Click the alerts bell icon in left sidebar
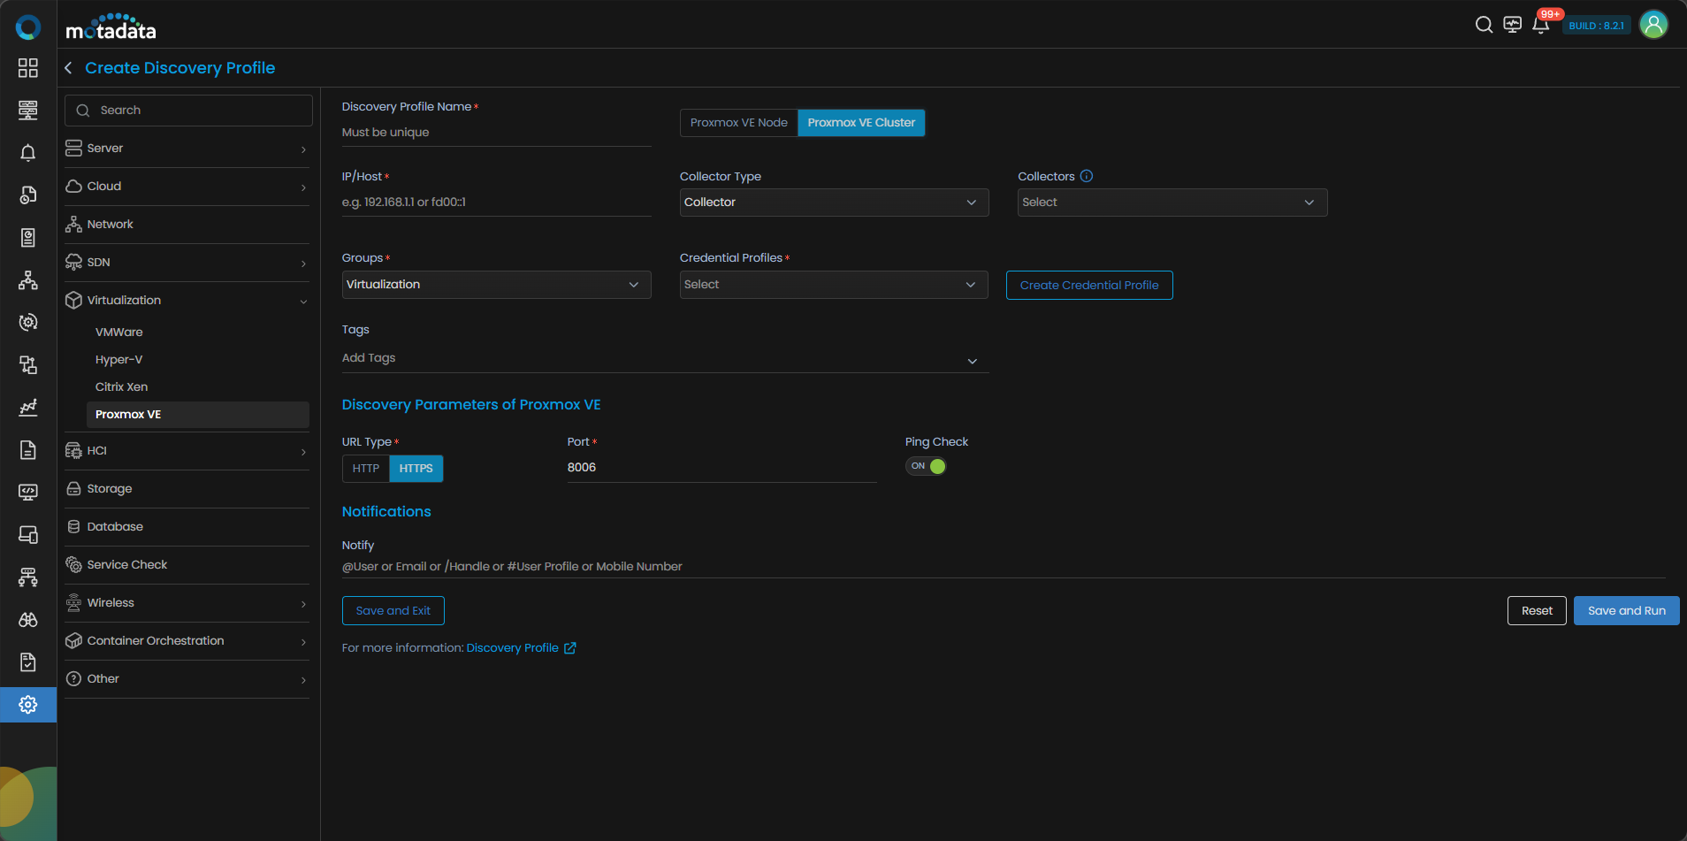This screenshot has height=841, width=1687. (x=28, y=153)
